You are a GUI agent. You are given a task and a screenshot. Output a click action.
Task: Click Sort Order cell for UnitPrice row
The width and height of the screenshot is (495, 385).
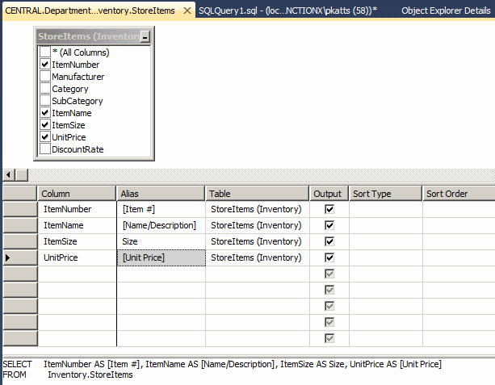(459, 257)
